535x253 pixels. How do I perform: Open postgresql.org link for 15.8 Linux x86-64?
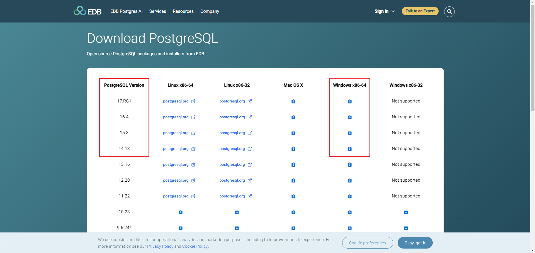click(x=179, y=133)
